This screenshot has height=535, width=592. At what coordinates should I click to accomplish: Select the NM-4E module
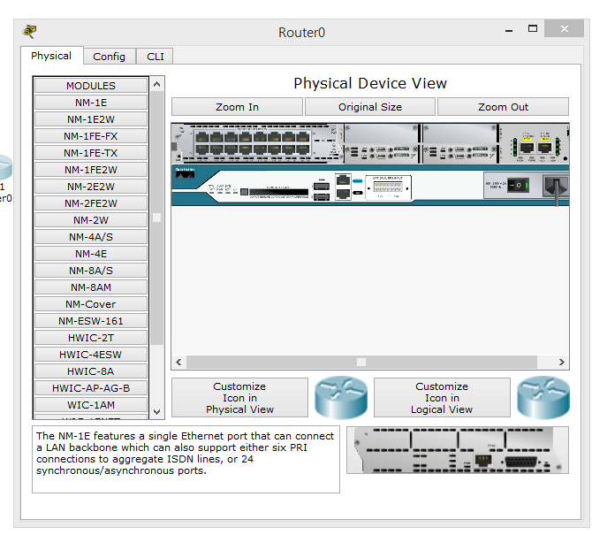pyautogui.click(x=91, y=254)
